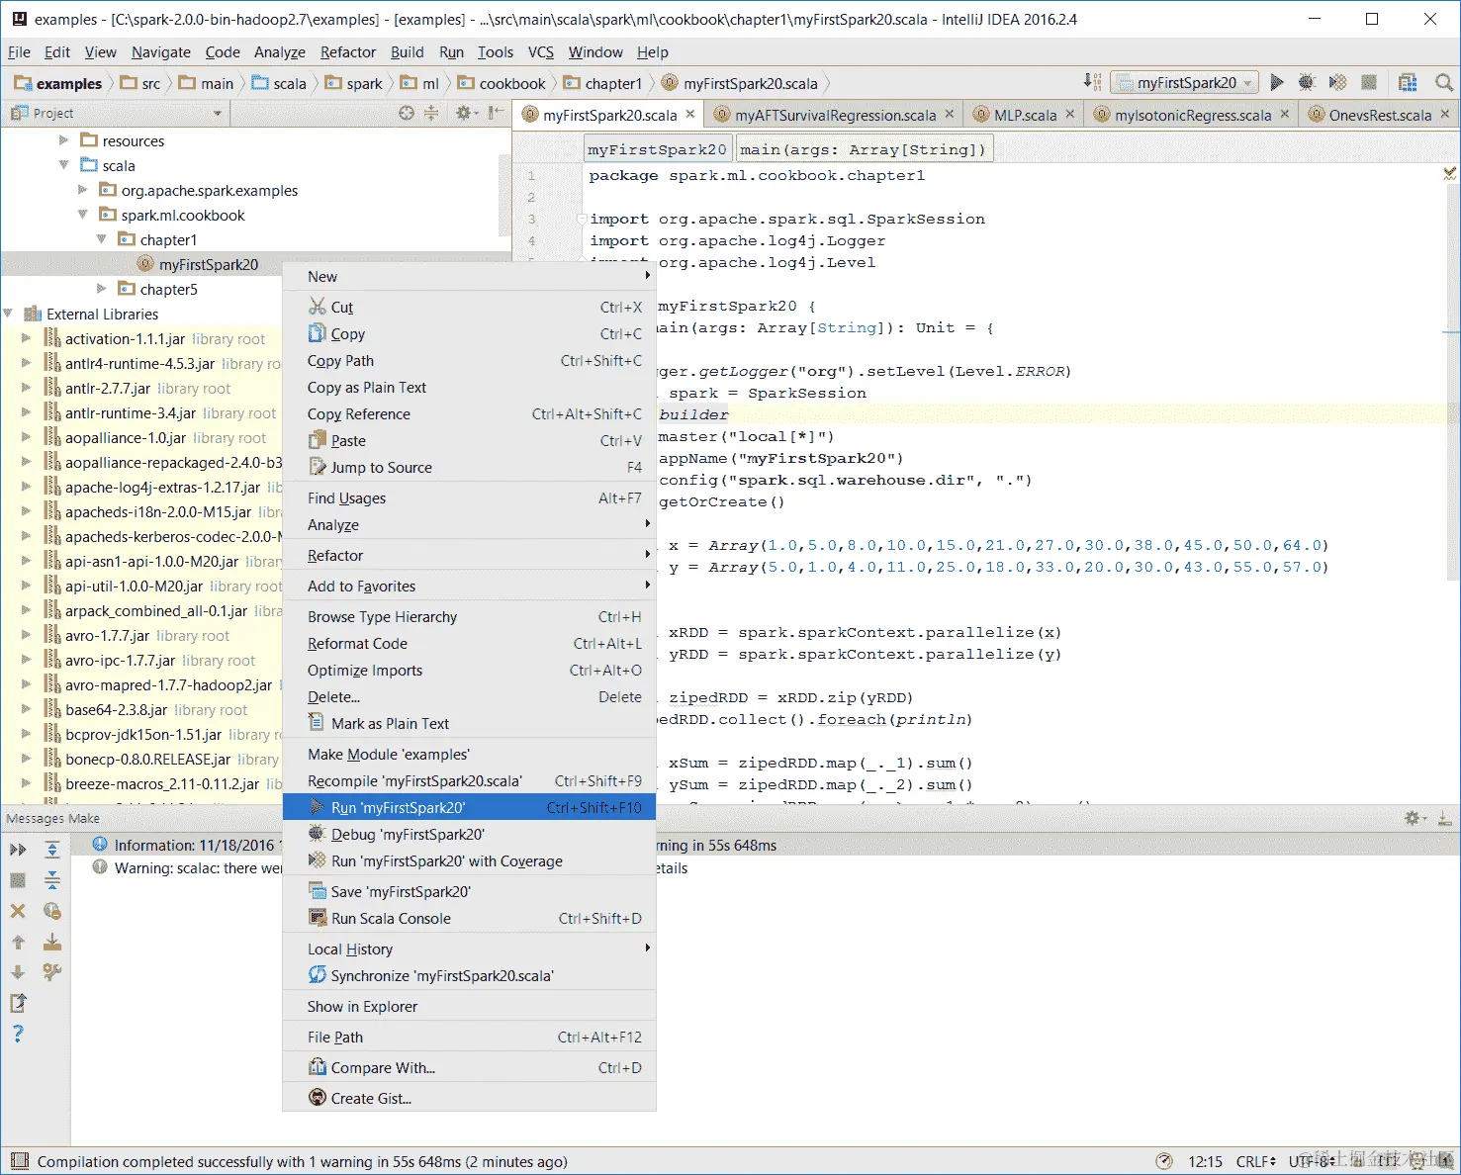
Task: Open the Build menu
Action: (407, 52)
